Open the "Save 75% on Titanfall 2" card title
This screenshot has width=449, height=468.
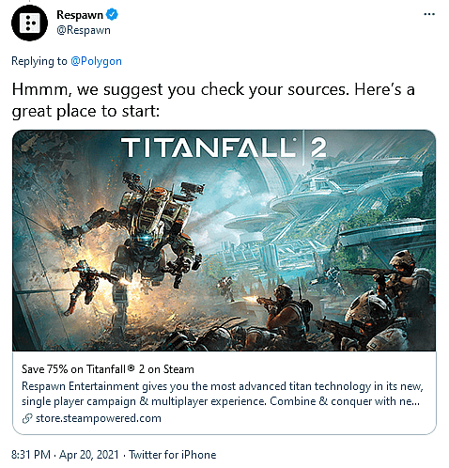(108, 369)
